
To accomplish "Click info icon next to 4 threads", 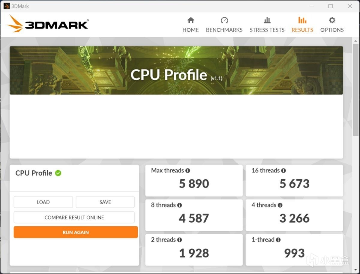I will click(280, 205).
